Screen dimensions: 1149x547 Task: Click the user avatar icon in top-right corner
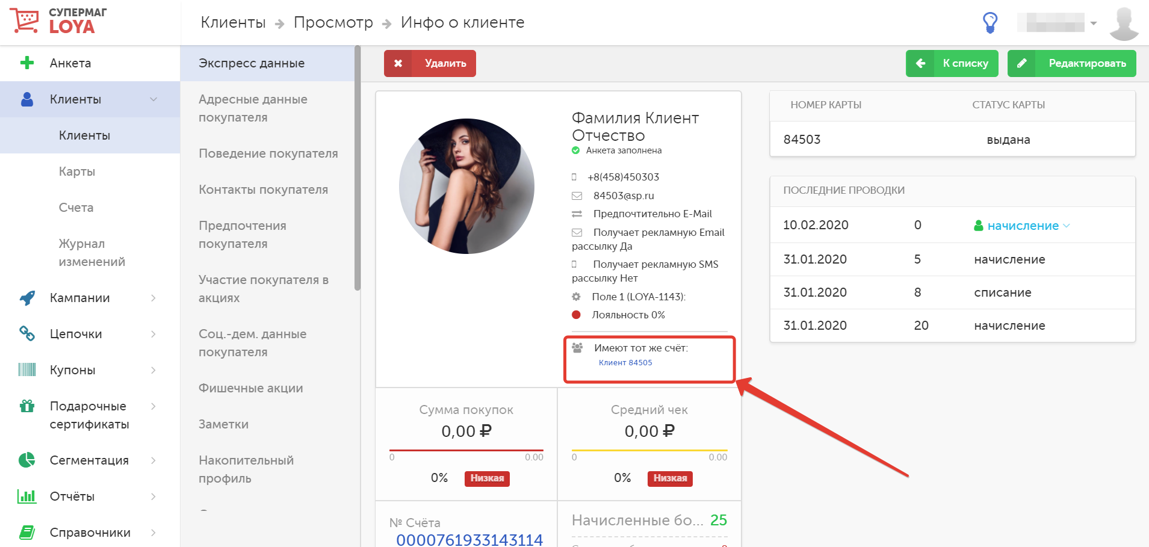pyautogui.click(x=1124, y=23)
